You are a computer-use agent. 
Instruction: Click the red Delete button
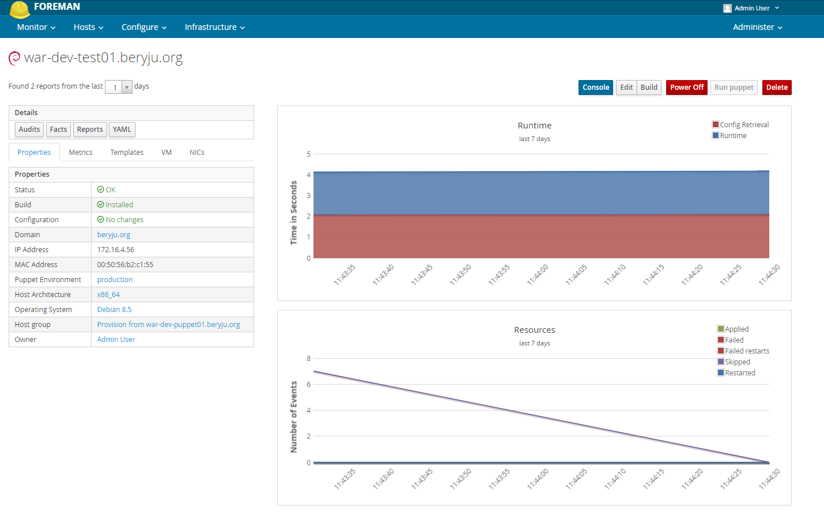pos(777,88)
